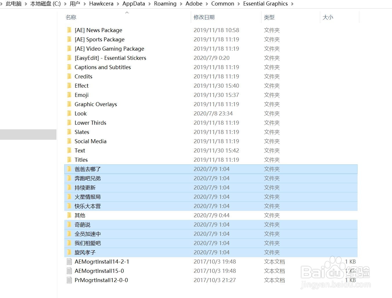Image resolution: width=392 pixels, height=298 pixels.
Task: Click 1 KB size of AEMogrtInstall14-2-1
Action: point(350,262)
